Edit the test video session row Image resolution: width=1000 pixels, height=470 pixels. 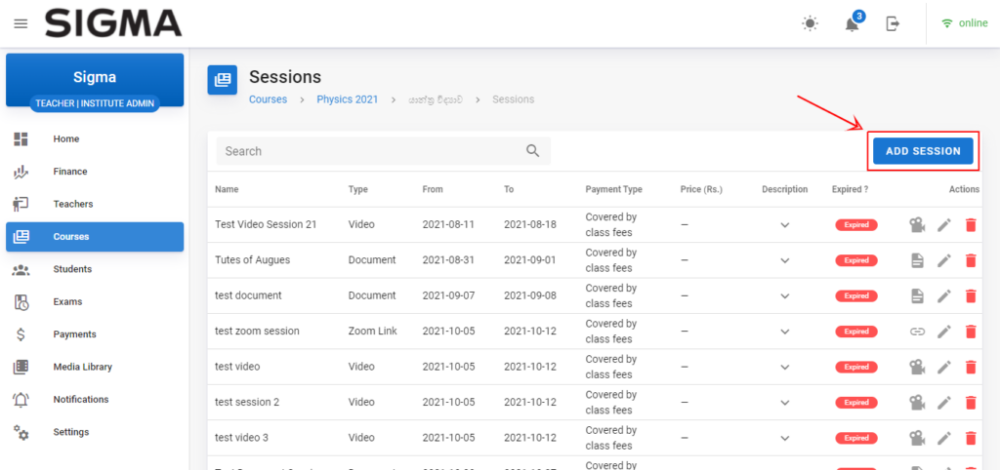(x=944, y=368)
